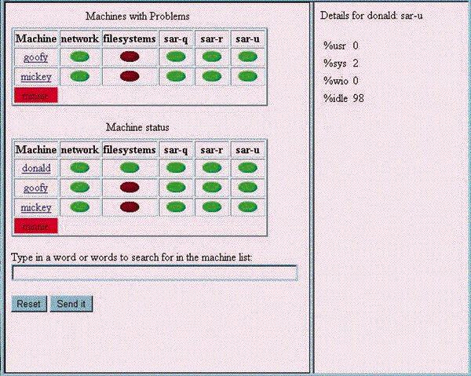
Task: Click goofy's red filesystems indicator in Machine status
Action: (130, 188)
